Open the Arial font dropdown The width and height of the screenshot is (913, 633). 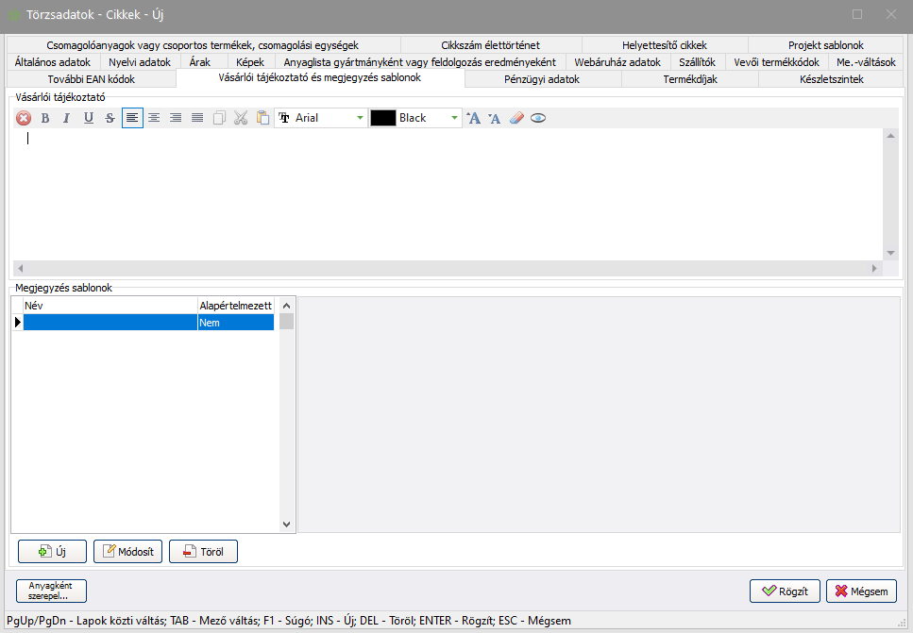pos(360,118)
